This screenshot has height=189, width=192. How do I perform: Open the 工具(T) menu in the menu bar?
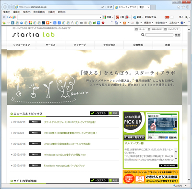tap(51, 12)
